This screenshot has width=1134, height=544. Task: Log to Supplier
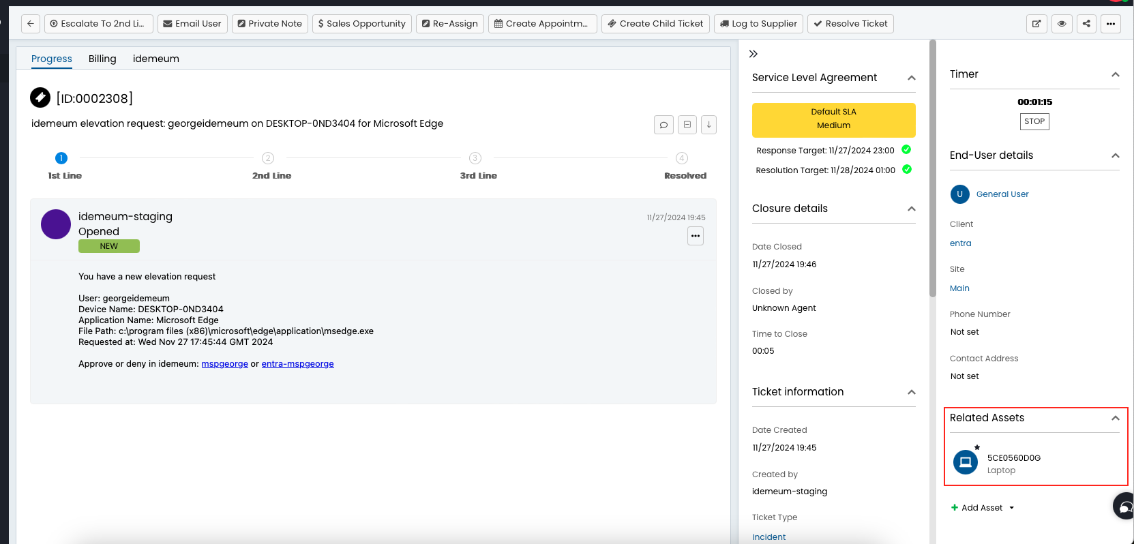pos(758,23)
